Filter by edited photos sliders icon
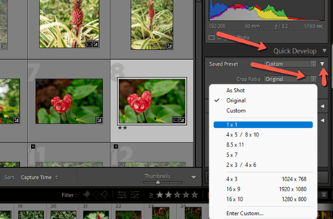This screenshot has width=333, height=219. tap(122, 195)
